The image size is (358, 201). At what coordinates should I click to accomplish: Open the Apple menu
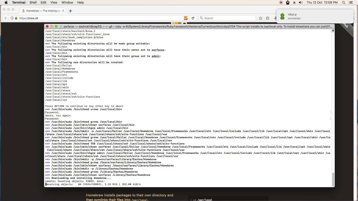(6, 3)
